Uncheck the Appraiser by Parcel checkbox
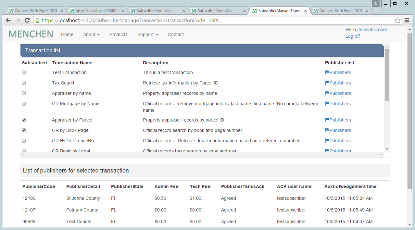Image resolution: width=415 pixels, height=230 pixels. pos(24,120)
